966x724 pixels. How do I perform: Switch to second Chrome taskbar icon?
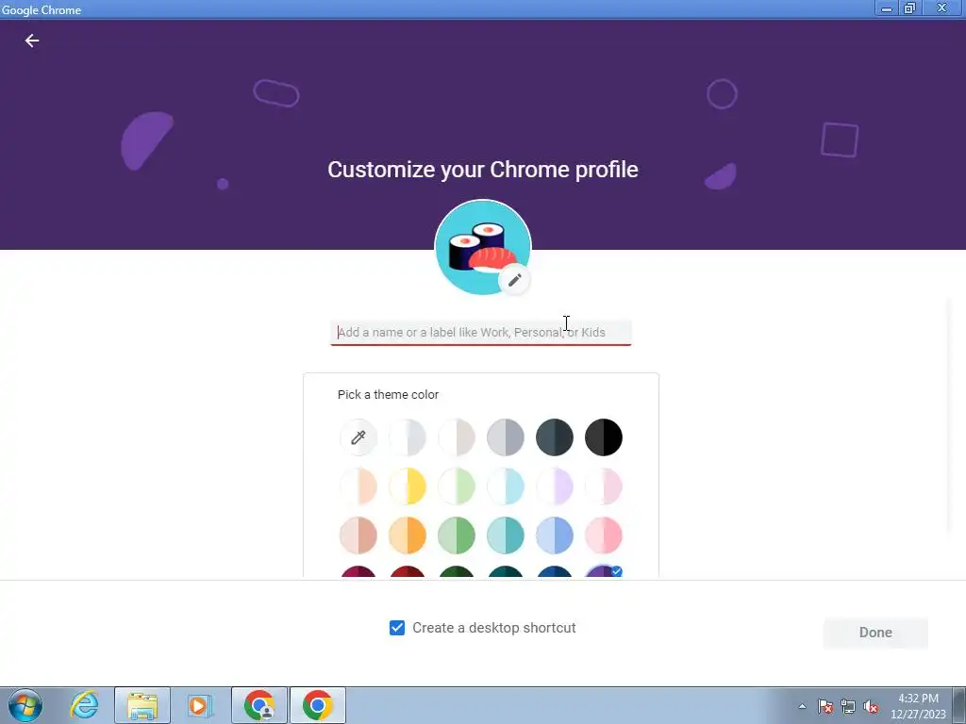click(317, 705)
